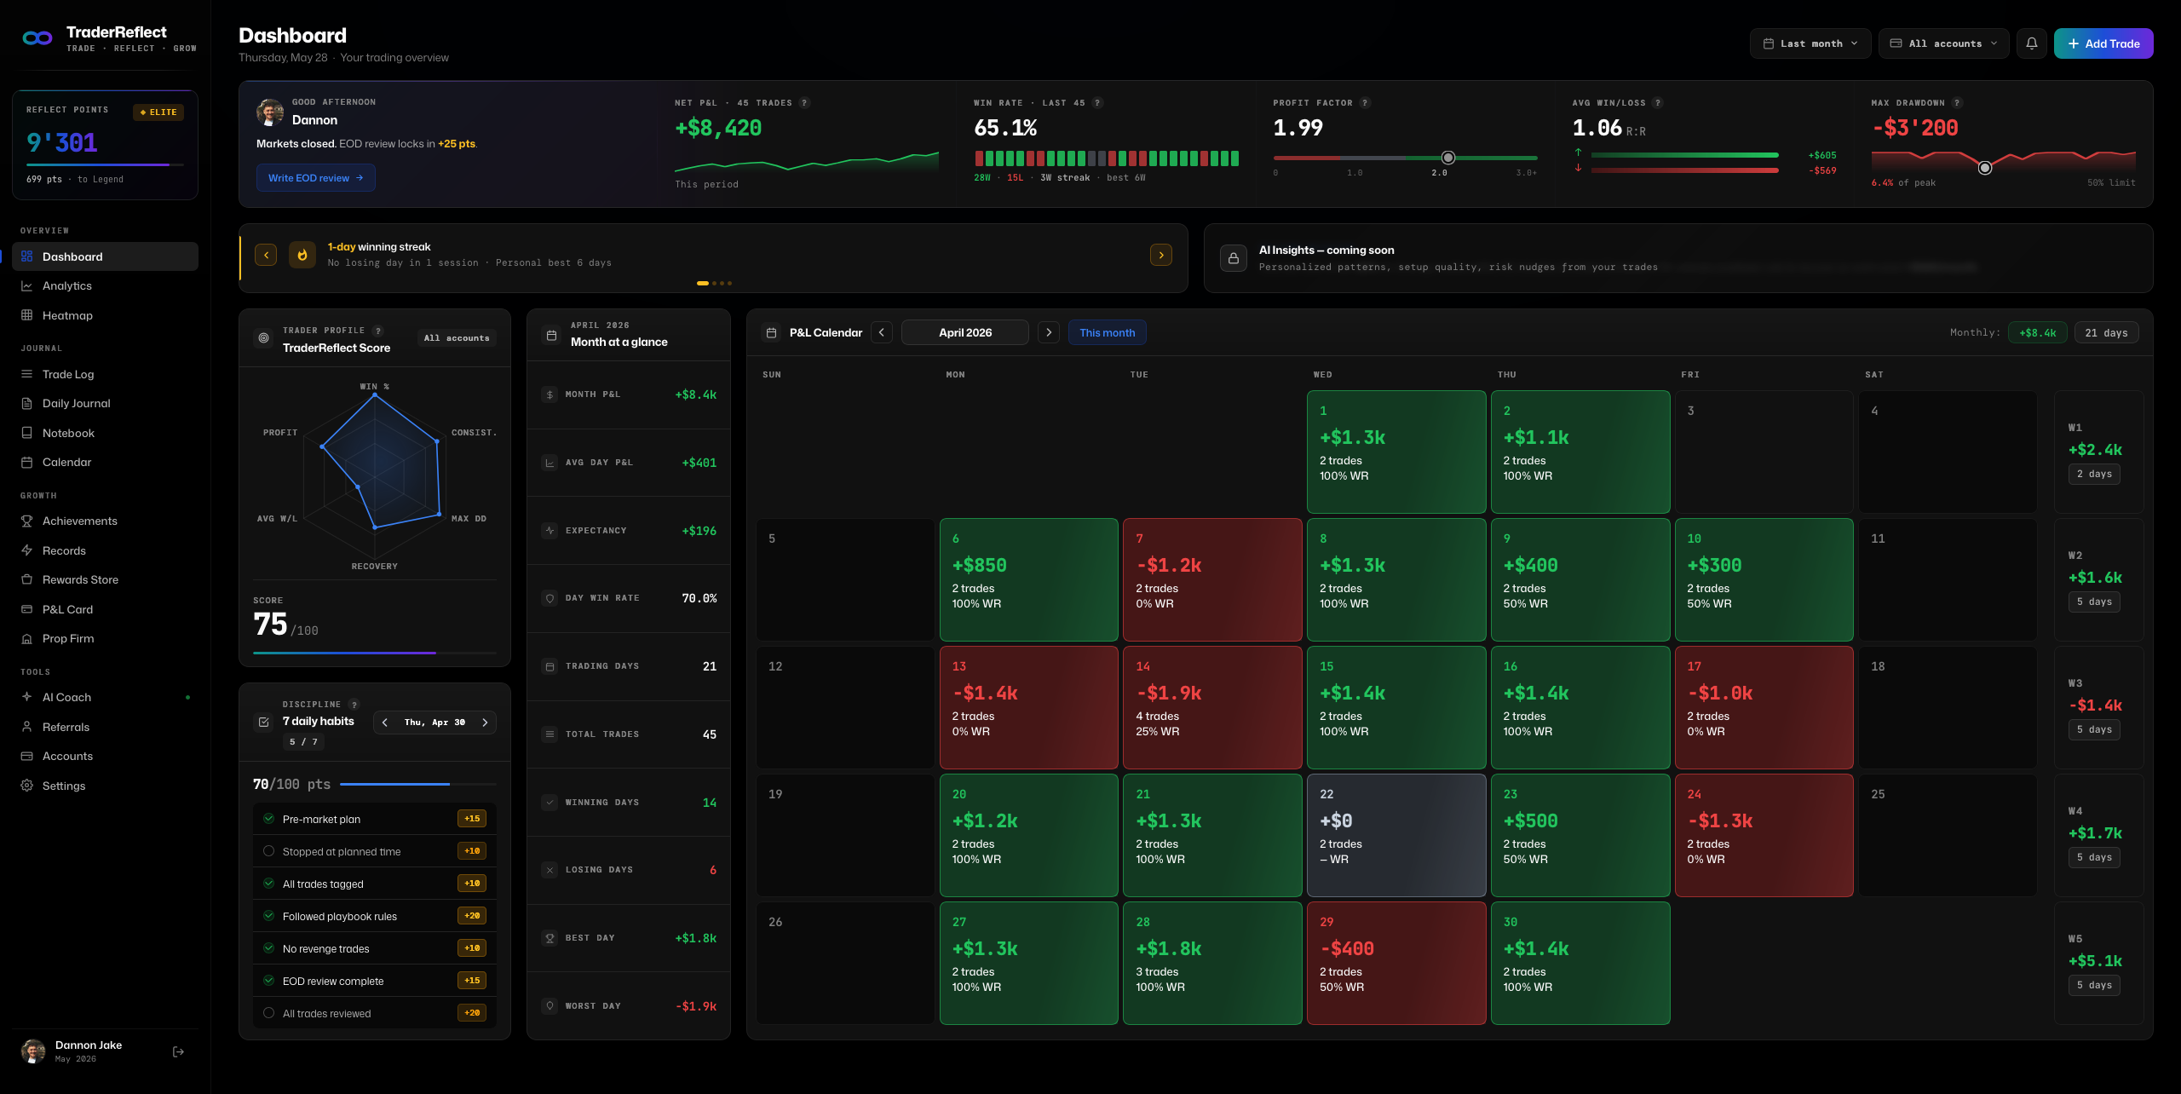Viewport: 2181px width, 1094px height.
Task: Click the Add Trade button
Action: coord(2103,43)
